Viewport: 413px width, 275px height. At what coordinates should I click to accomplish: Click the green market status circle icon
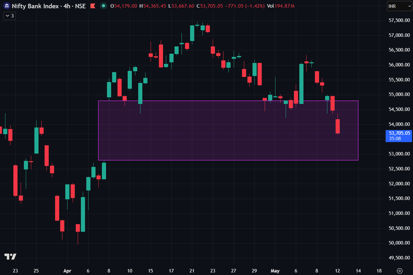click(x=103, y=6)
